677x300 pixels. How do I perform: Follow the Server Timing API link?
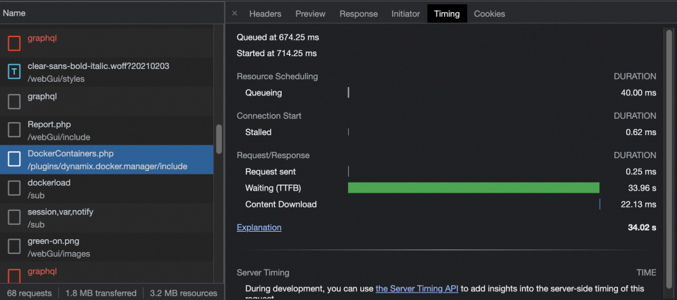(x=416, y=289)
